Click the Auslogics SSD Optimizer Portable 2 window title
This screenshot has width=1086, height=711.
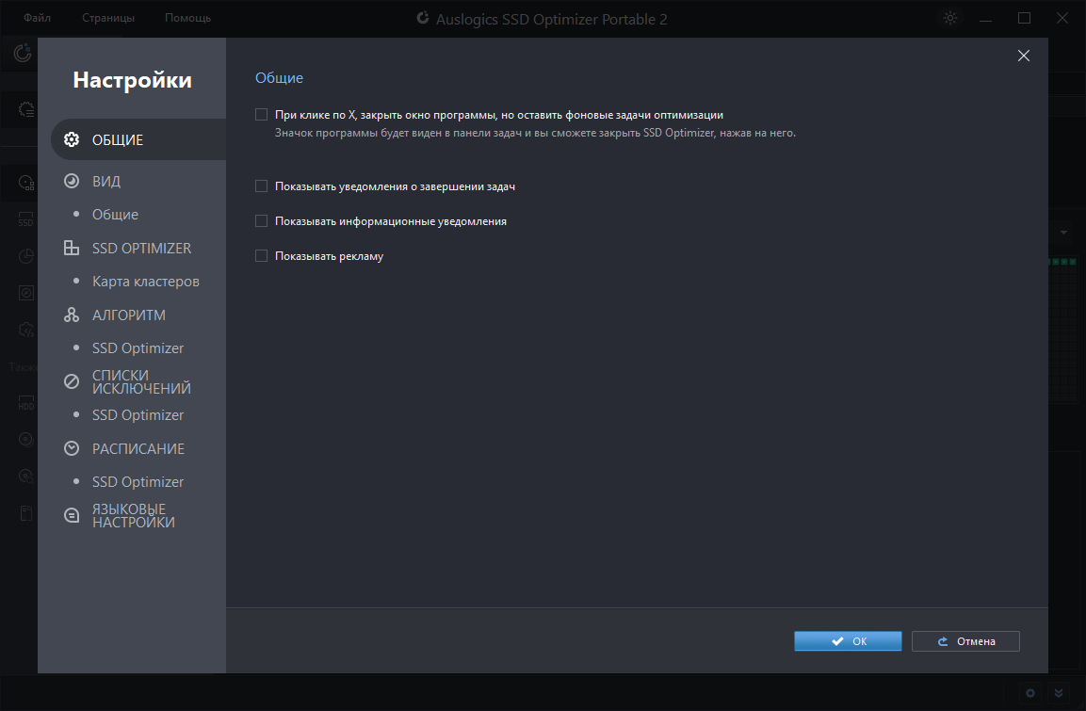pos(551,19)
